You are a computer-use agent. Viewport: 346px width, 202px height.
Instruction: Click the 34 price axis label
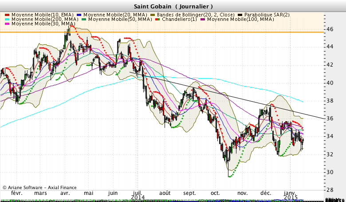(x=330, y=136)
